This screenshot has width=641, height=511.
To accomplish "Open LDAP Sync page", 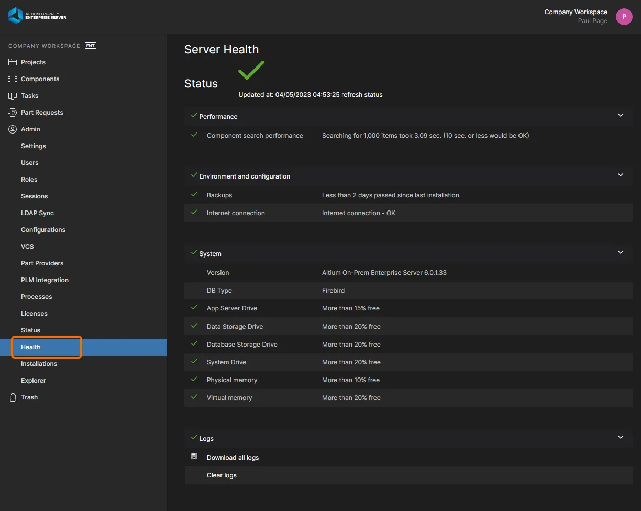I will pos(37,213).
